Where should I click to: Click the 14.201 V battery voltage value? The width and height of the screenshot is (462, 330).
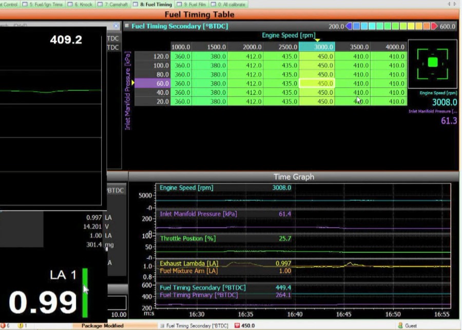[92, 226]
